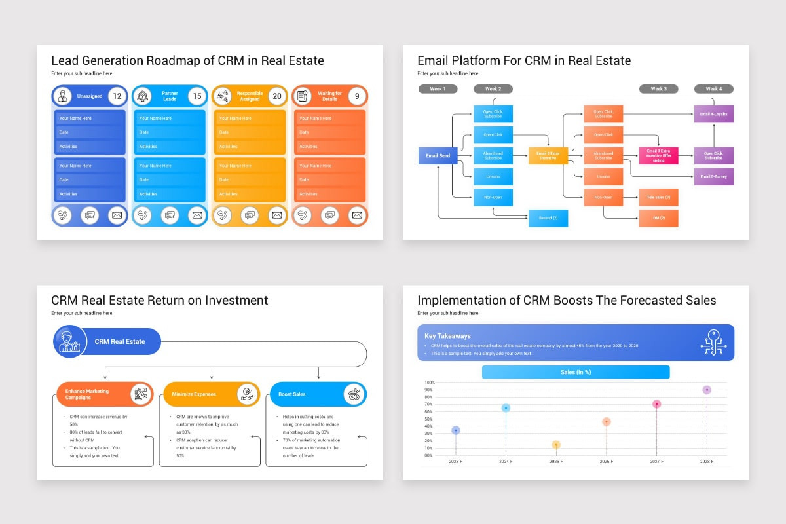Click the Boost Sales icon
Image resolution: width=786 pixels, height=524 pixels.
click(x=354, y=394)
